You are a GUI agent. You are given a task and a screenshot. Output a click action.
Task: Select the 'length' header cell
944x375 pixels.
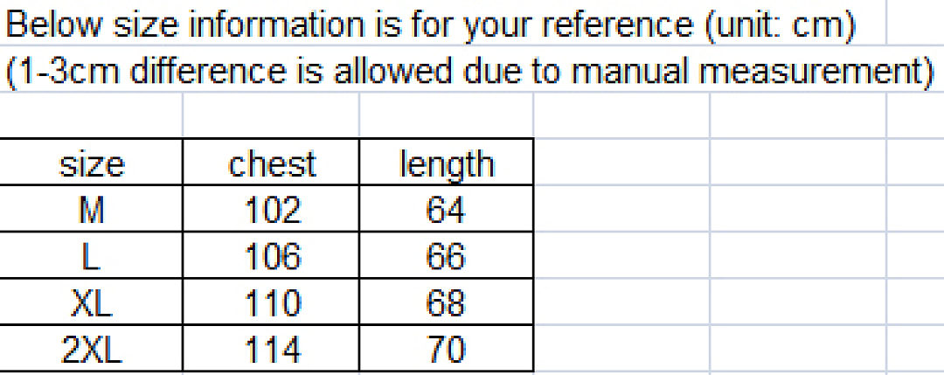pos(446,162)
